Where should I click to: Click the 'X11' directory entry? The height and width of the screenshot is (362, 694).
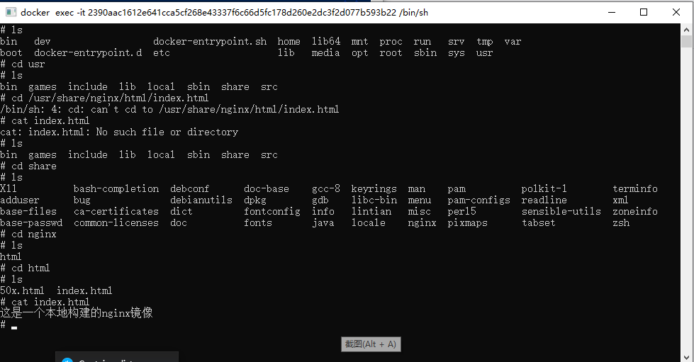[x=9, y=188]
